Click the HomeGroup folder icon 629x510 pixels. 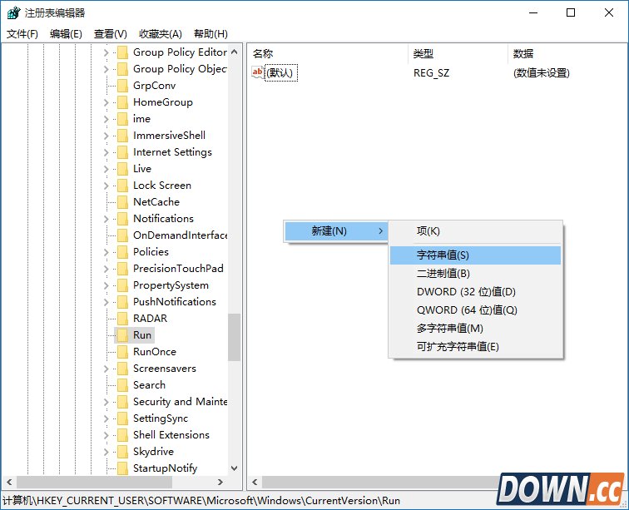122,102
